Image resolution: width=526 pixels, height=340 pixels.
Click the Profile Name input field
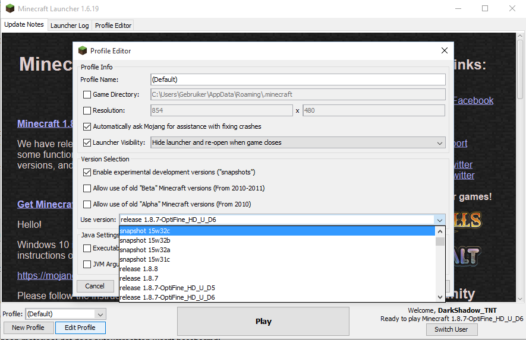298,80
